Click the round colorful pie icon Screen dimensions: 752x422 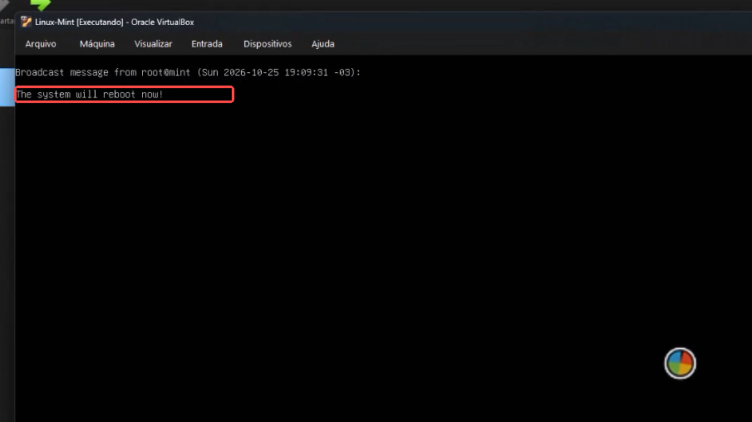click(680, 363)
